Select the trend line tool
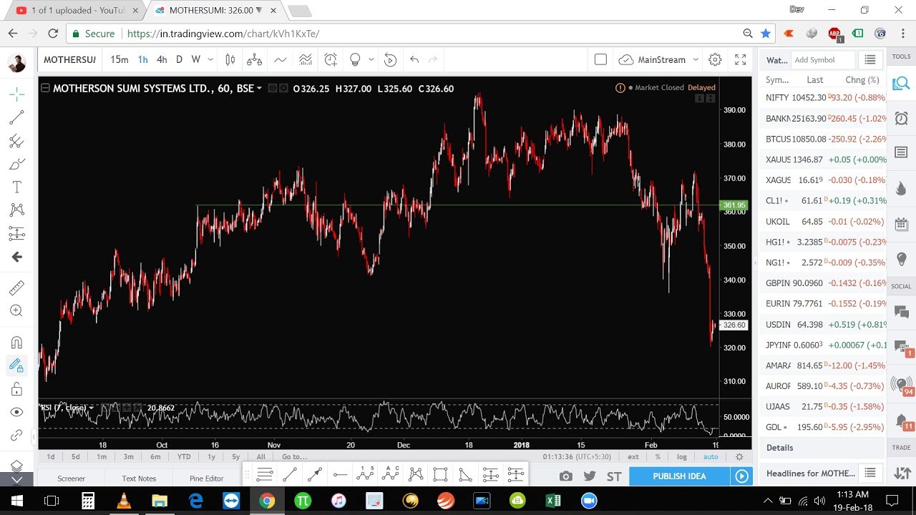Viewport: 916px width, 515px height. [x=16, y=117]
